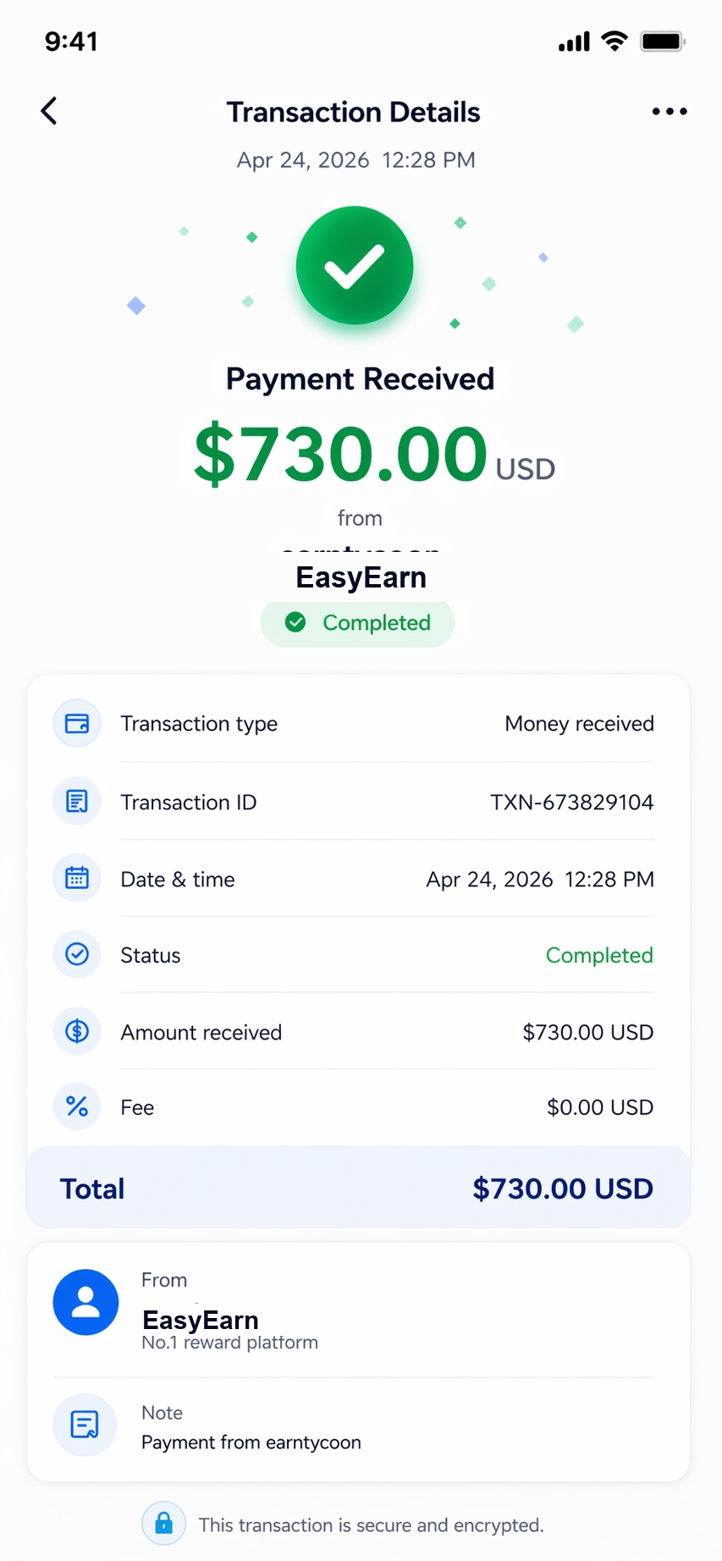Tap the battery indicator in status bar
The width and height of the screenshot is (722, 1561).
(x=662, y=41)
